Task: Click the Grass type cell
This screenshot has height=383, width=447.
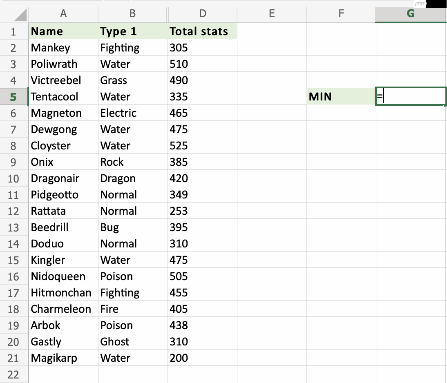Action: click(x=133, y=80)
